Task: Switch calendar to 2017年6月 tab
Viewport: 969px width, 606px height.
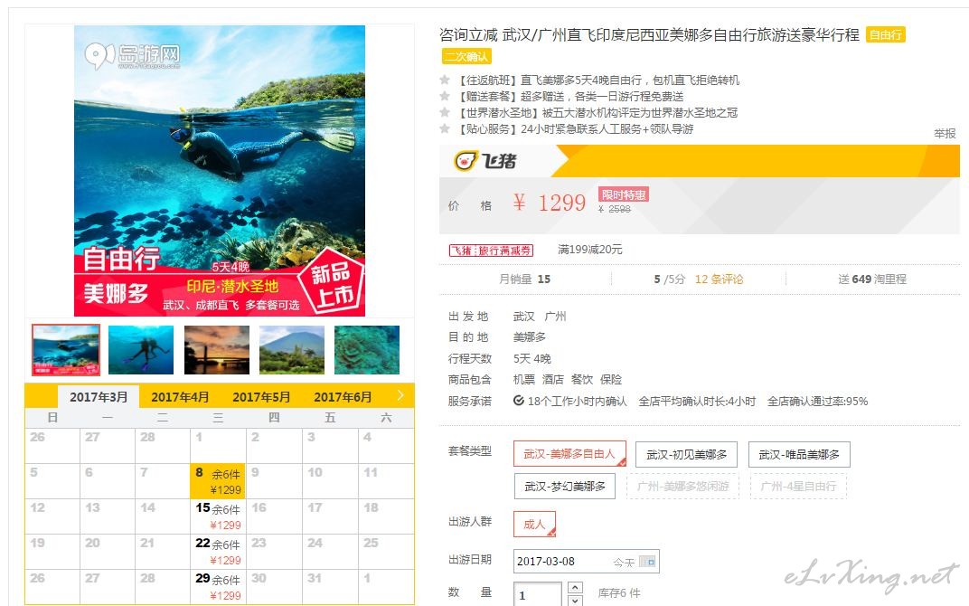Action: (x=343, y=397)
